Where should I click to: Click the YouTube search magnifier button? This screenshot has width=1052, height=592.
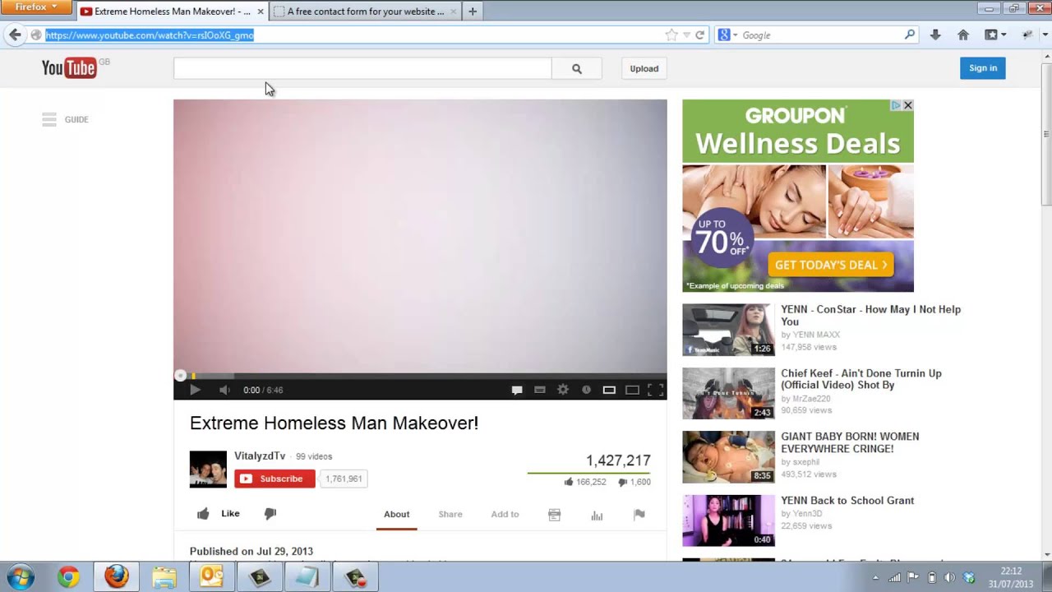pos(576,69)
